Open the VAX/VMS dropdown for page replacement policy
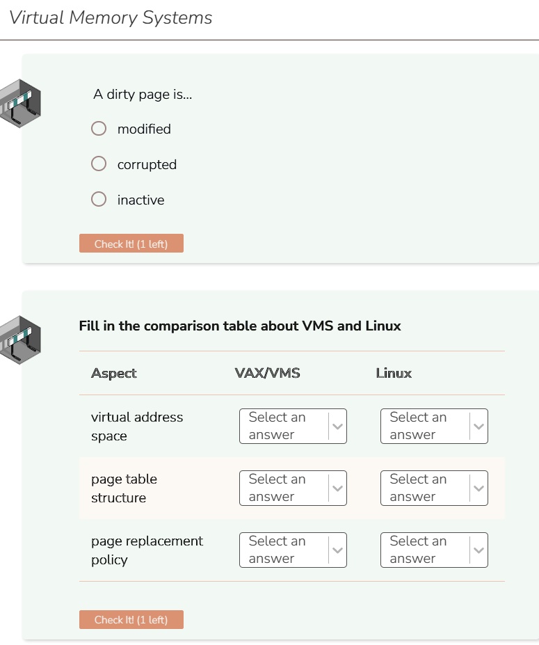Image resolution: width=539 pixels, height=645 pixels. point(292,550)
